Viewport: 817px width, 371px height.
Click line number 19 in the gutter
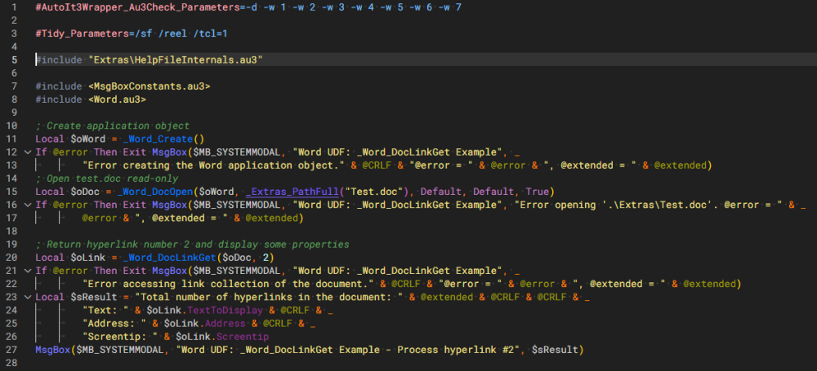tap(12, 245)
